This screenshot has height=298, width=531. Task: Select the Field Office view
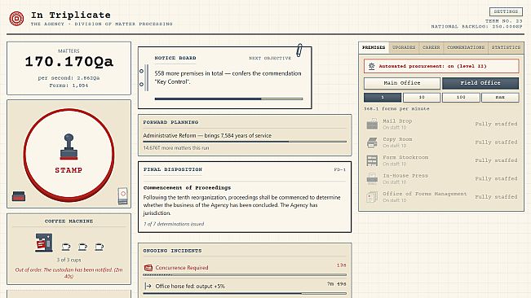click(x=480, y=83)
